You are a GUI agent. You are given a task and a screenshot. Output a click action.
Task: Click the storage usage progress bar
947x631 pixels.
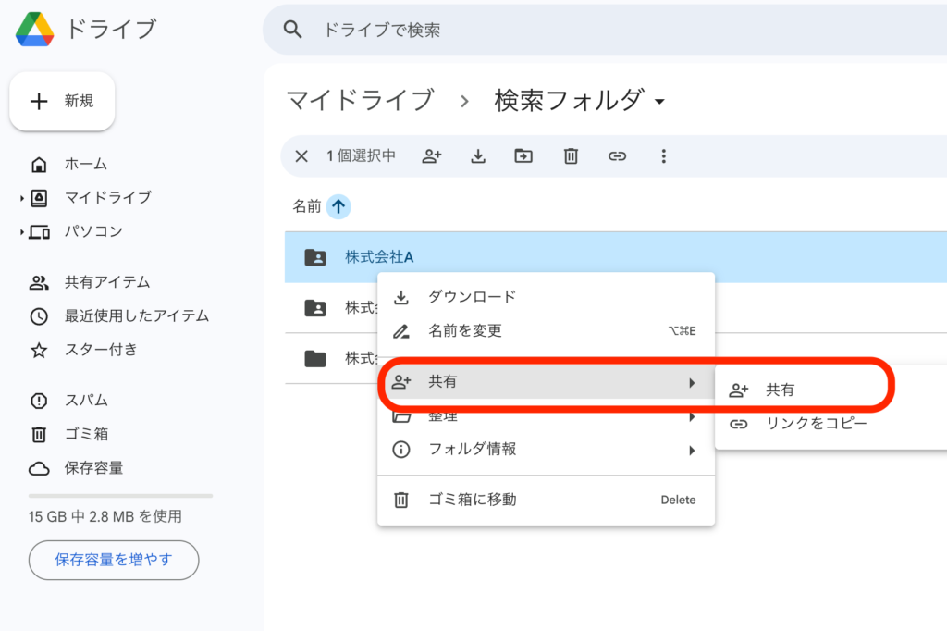[120, 496]
